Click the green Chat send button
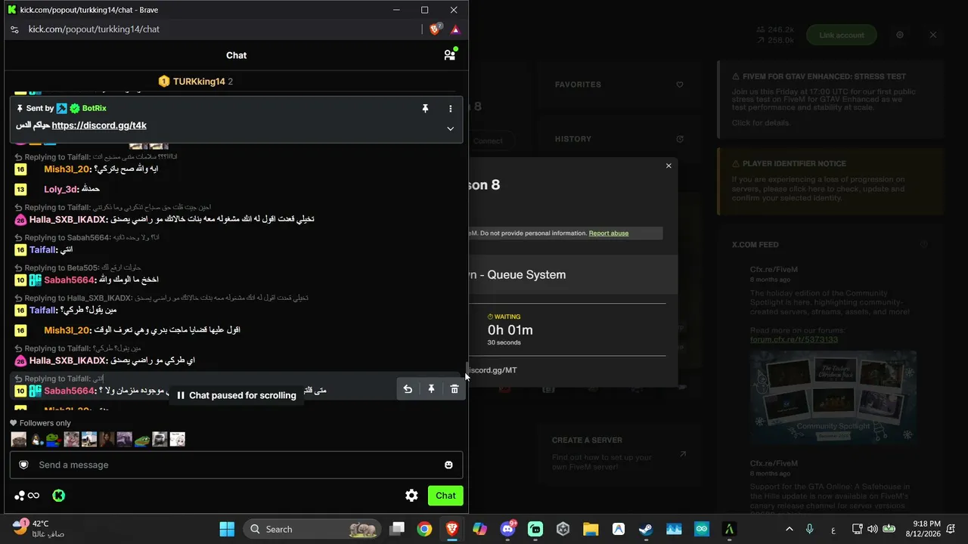The width and height of the screenshot is (968, 544). pos(445,496)
